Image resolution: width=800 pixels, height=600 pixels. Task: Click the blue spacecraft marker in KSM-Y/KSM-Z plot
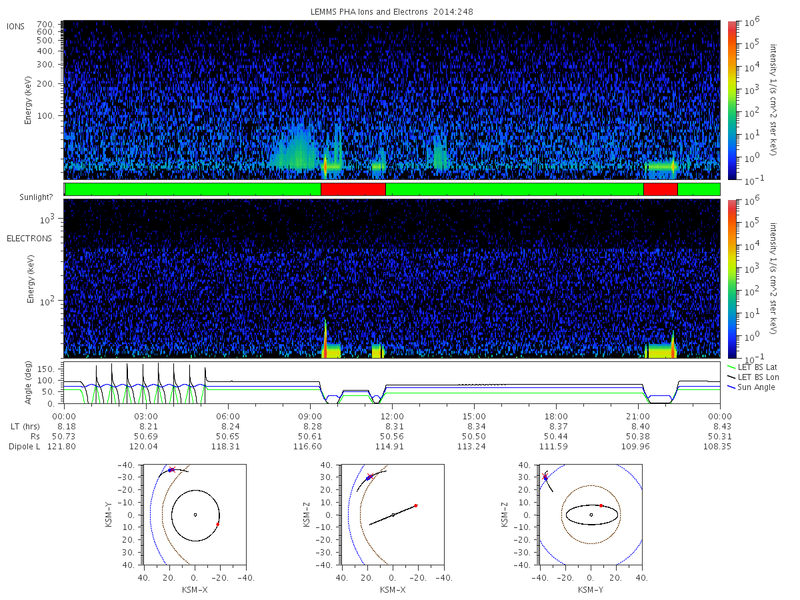545,478
